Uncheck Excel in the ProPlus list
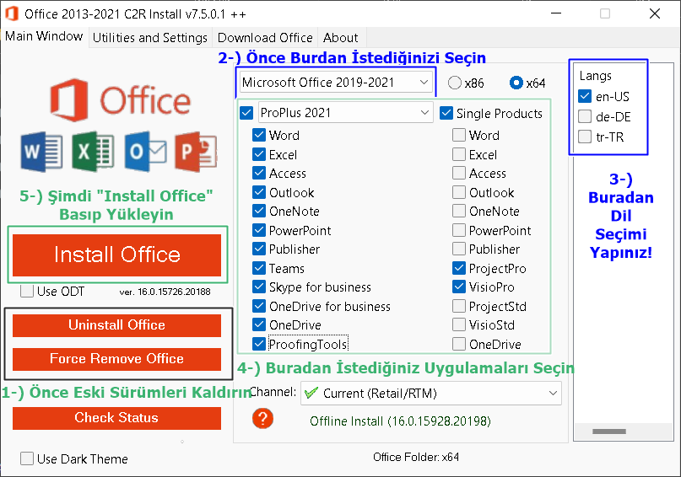The image size is (681, 477). point(259,154)
